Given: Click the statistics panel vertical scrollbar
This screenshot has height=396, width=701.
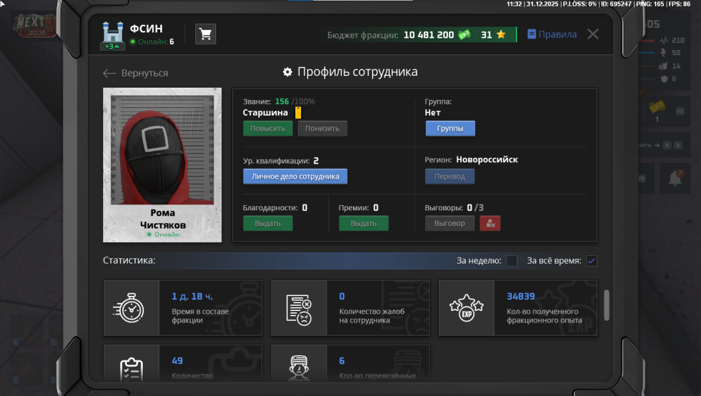Looking at the screenshot, I should click(607, 304).
